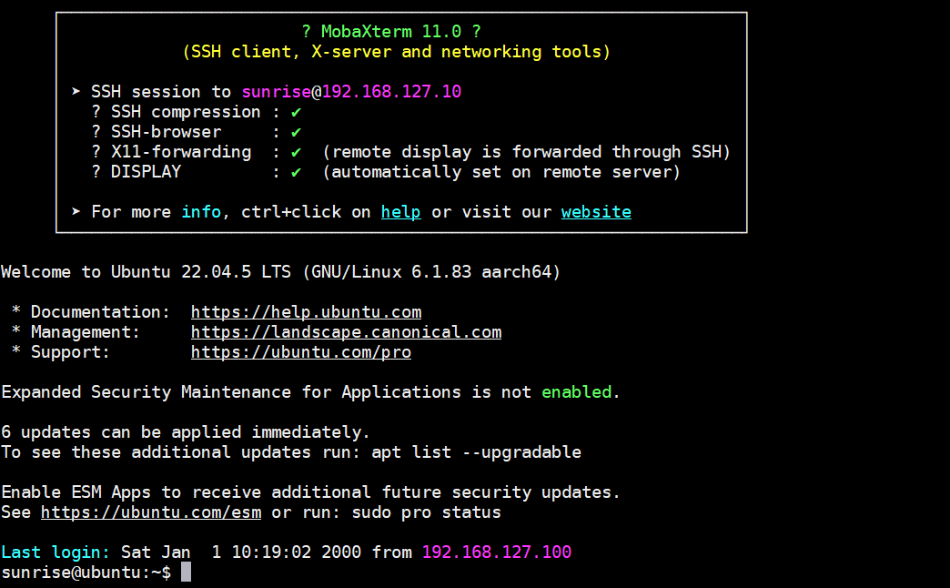Screen dimensions: 950x588
Task: Click the green checkmark next to DISPLAY
Action: click(296, 172)
